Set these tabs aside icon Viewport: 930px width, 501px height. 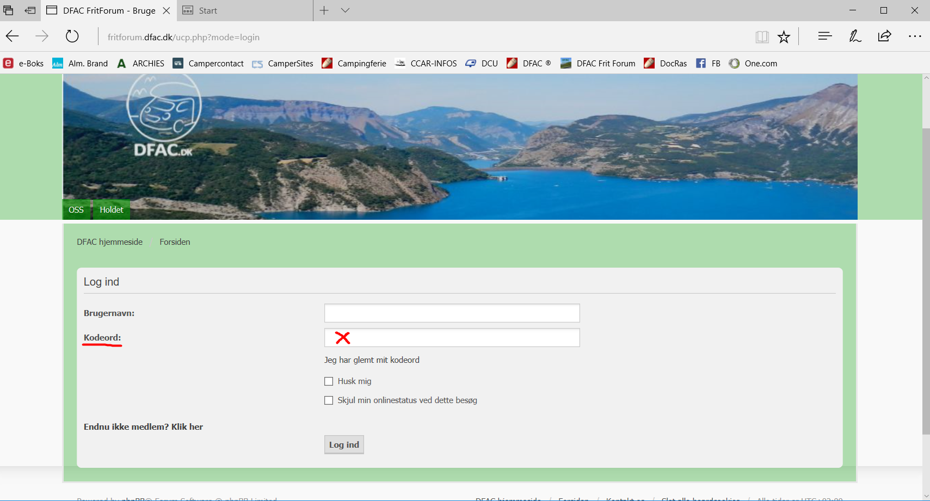30,10
